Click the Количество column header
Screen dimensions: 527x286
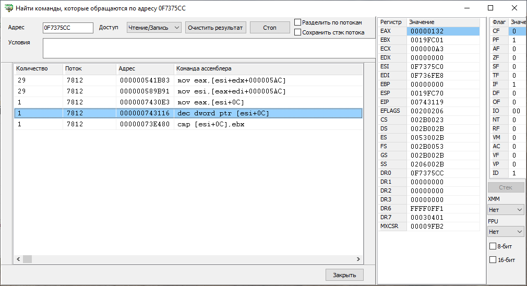(38, 68)
